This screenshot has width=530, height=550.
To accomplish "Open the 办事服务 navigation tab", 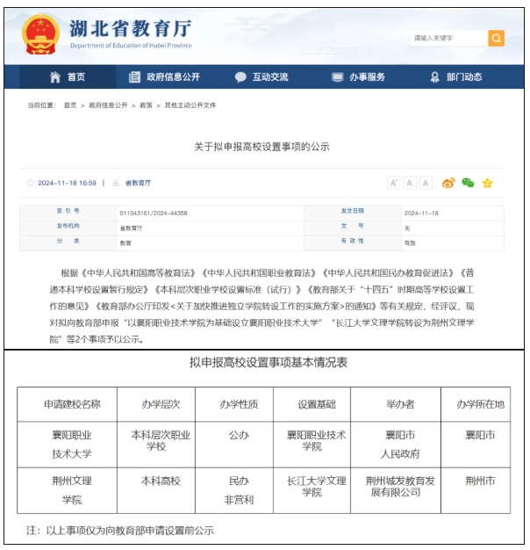I will click(367, 77).
